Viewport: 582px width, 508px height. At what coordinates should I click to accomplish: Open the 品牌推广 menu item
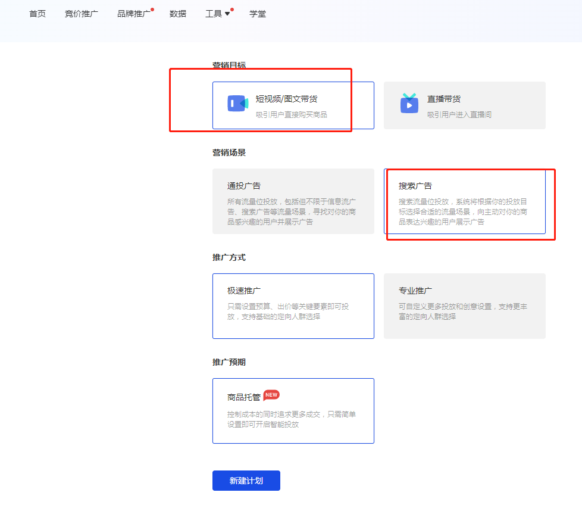133,13
